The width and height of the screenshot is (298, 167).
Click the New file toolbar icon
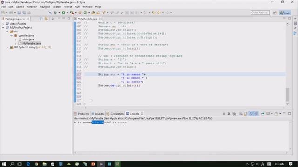tap(3, 13)
